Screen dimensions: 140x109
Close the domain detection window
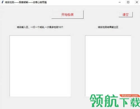coord(137,2)
